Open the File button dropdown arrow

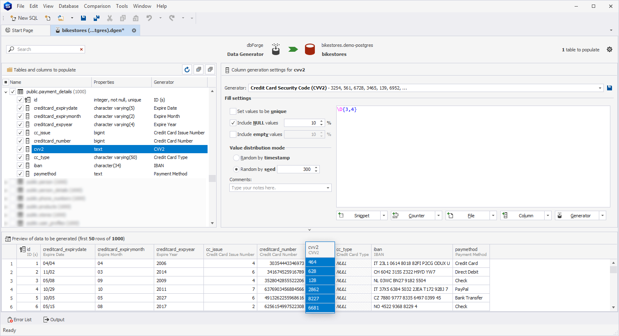tap(493, 215)
